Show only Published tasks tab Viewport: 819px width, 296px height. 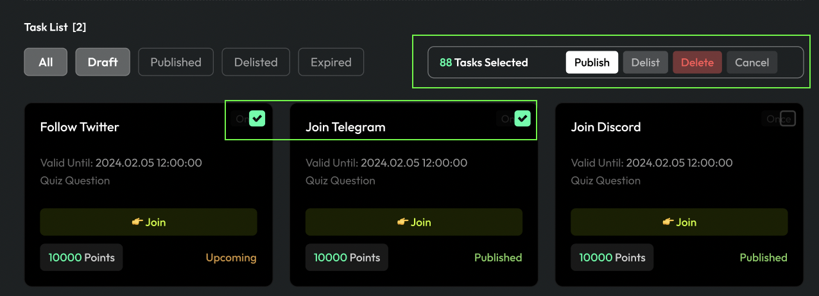[x=176, y=62]
